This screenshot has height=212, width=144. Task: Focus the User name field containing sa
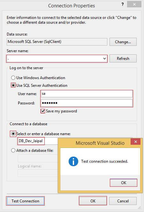coord(87,94)
